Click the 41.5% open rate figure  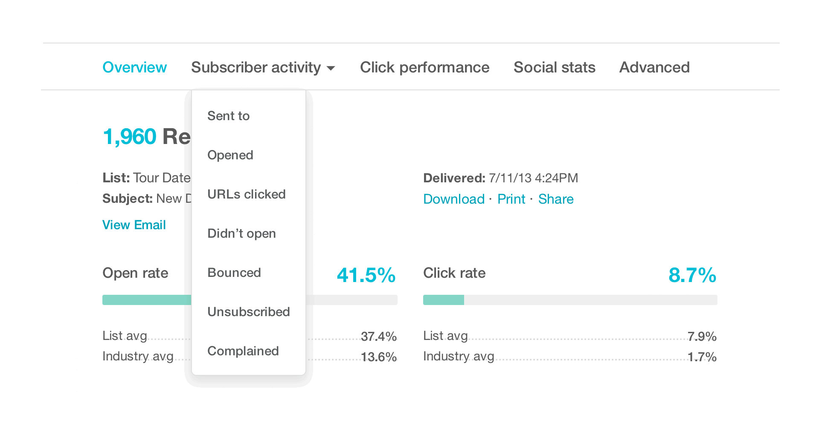(366, 275)
